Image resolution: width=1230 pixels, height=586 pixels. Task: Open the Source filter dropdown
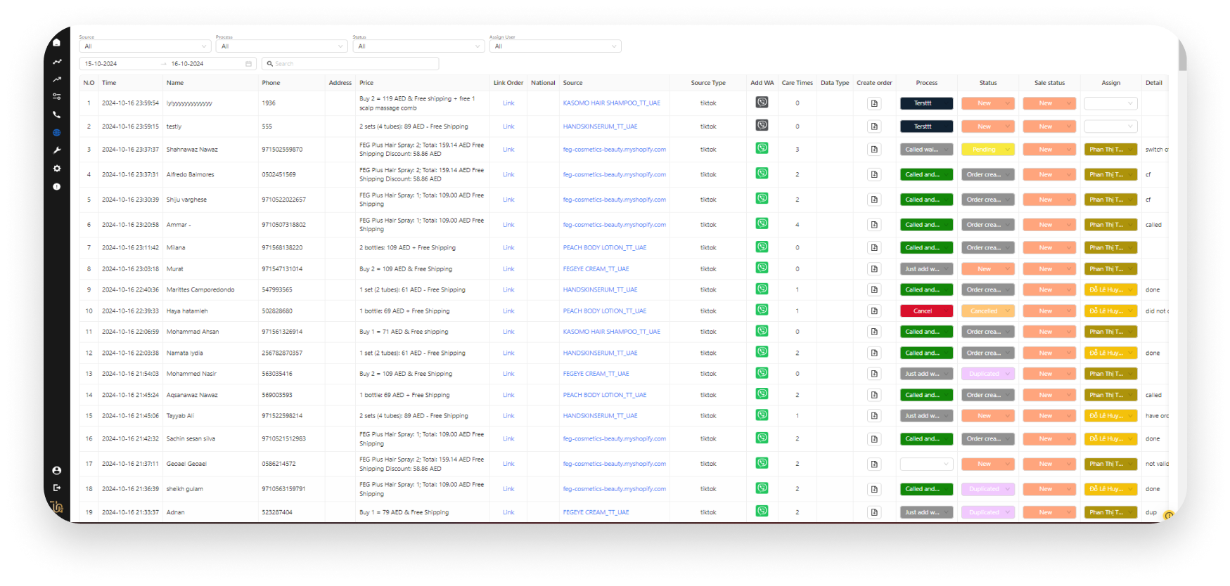coord(145,46)
